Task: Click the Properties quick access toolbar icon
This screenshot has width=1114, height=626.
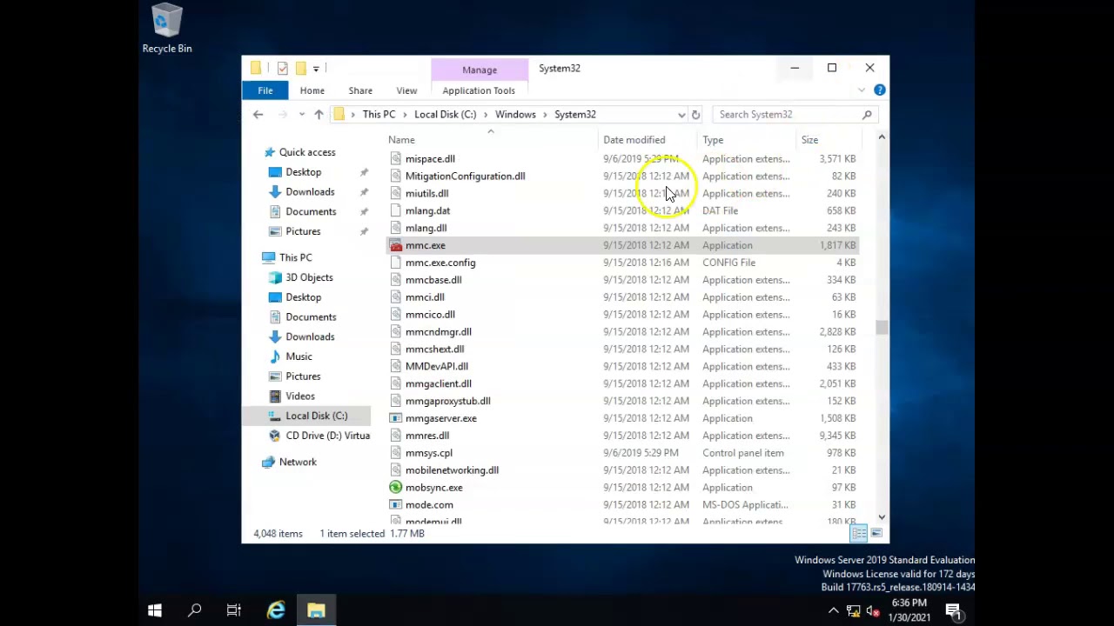Action: coord(282,68)
